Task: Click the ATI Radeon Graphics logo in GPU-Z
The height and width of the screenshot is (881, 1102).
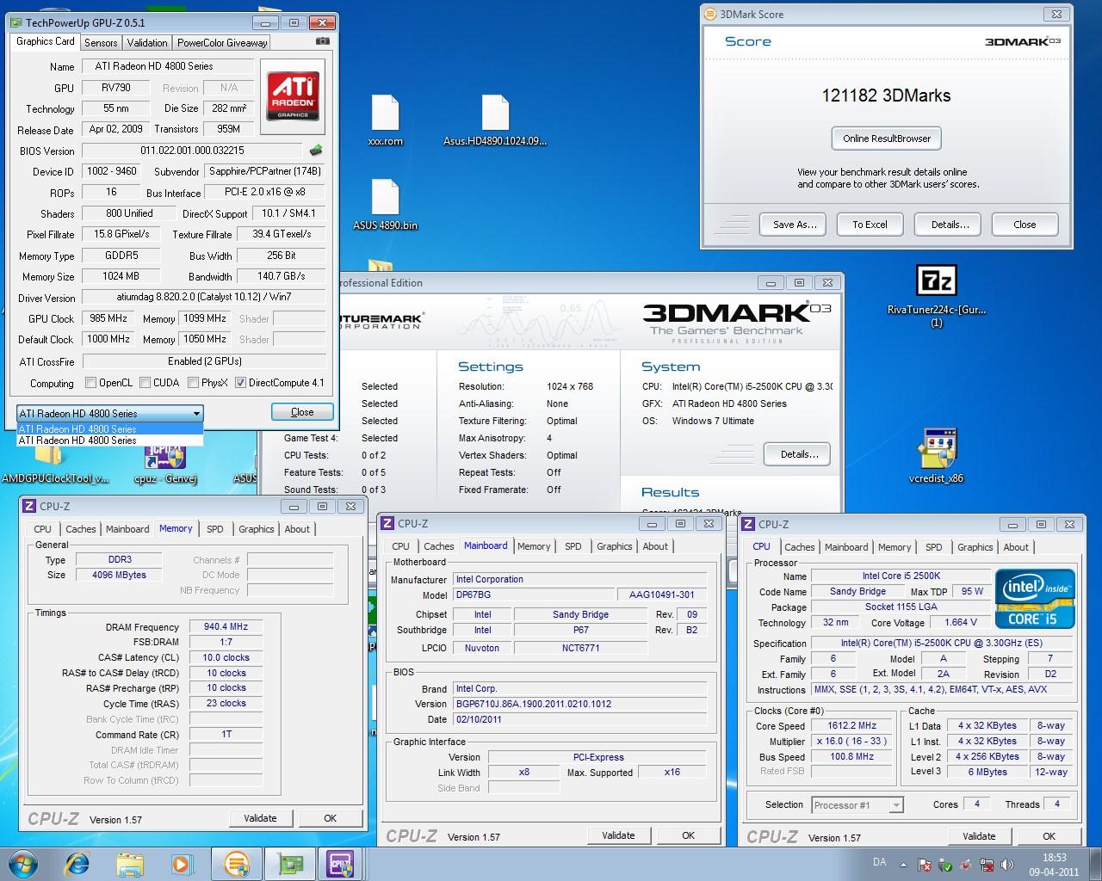Action: (x=293, y=96)
